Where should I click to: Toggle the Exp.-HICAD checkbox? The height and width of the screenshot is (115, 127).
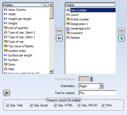coord(79,105)
